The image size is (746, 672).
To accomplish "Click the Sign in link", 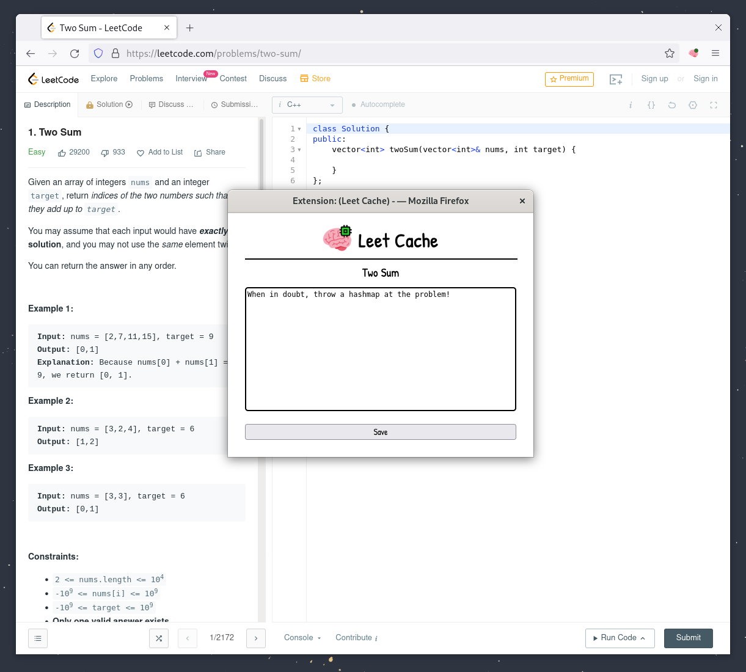I will click(706, 78).
